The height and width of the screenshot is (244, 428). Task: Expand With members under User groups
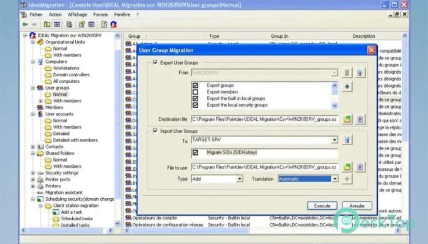(41, 101)
